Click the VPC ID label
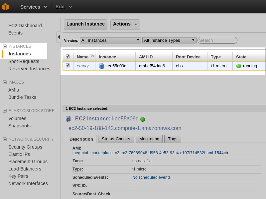 [x=79, y=186]
